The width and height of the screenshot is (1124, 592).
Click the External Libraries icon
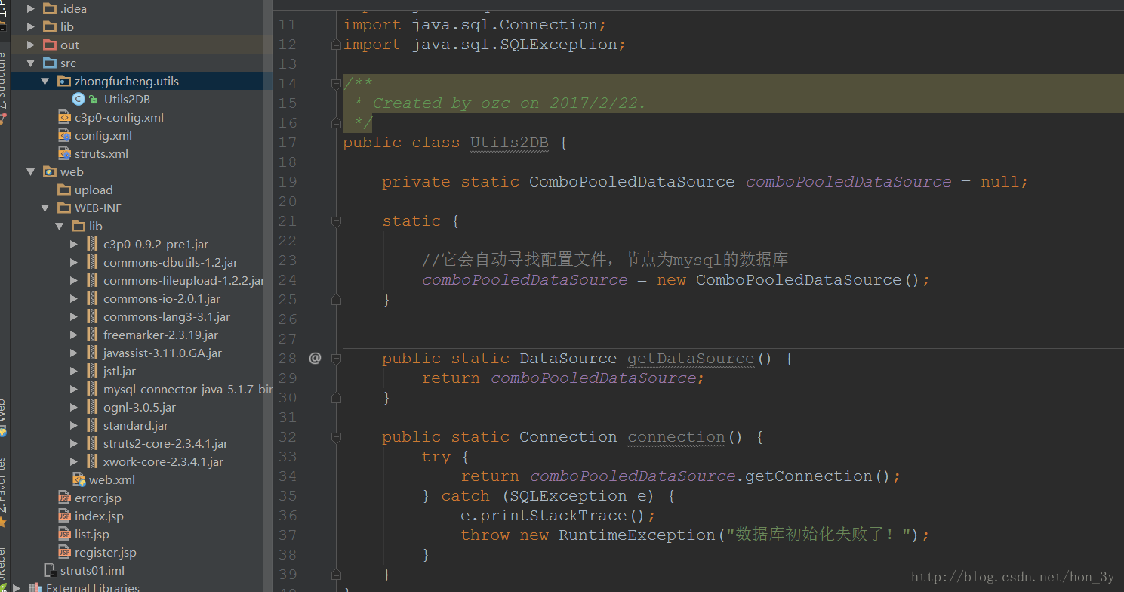point(35,587)
